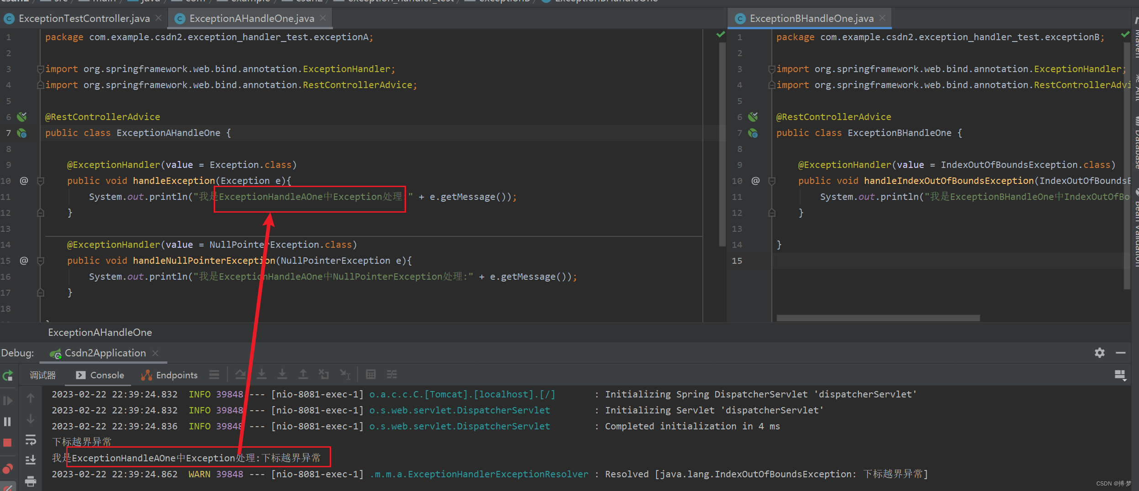Click @ gutter icon at handleIndexOutOfBoundsException line 10
1139x491 pixels.
(x=755, y=181)
